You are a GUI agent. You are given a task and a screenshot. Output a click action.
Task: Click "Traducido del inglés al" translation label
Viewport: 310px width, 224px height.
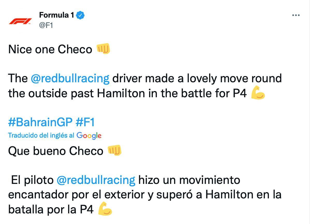[41, 135]
